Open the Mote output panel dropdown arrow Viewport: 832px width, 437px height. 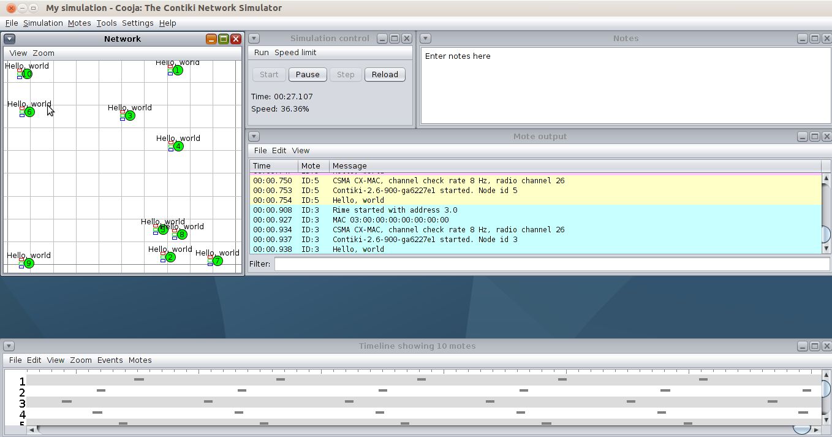click(x=254, y=137)
